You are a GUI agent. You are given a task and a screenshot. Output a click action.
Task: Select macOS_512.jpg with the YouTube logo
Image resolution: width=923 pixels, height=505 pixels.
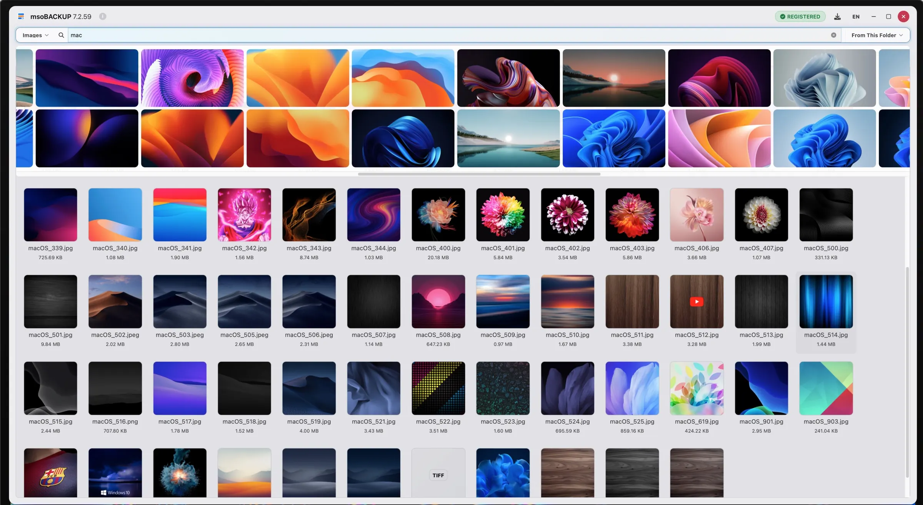(x=696, y=301)
